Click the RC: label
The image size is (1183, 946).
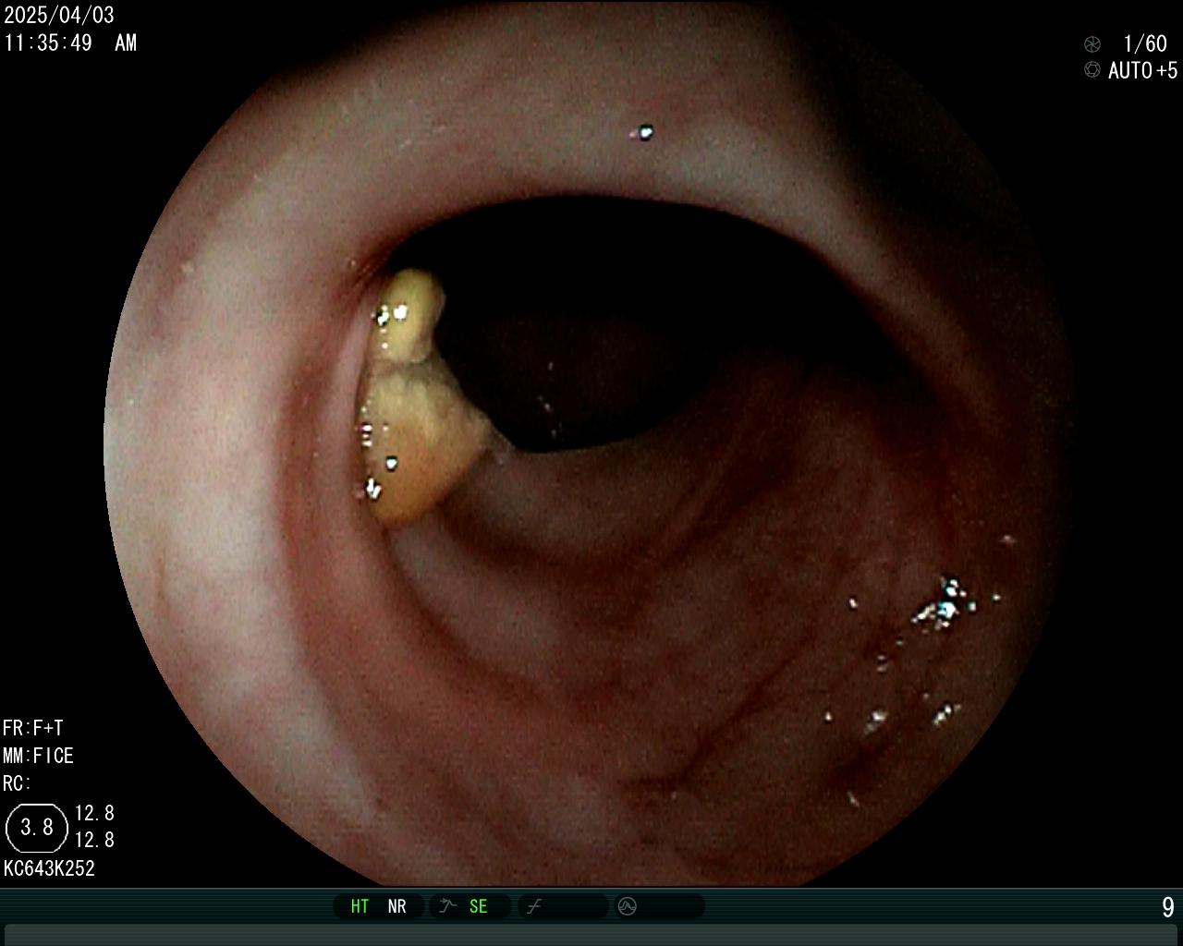click(x=17, y=783)
